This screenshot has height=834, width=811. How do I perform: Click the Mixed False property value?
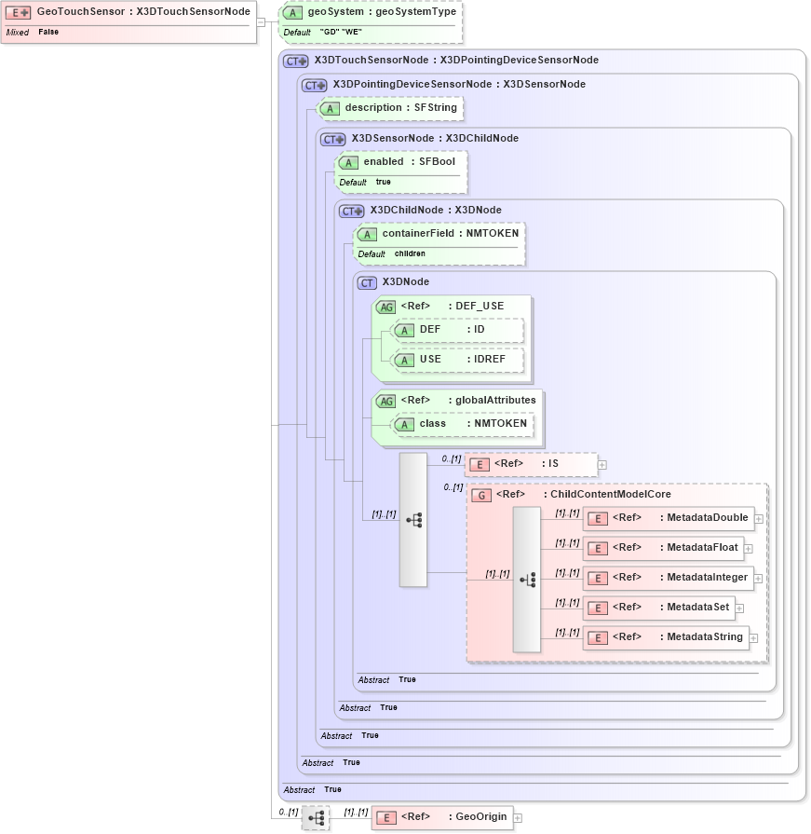[x=48, y=32]
